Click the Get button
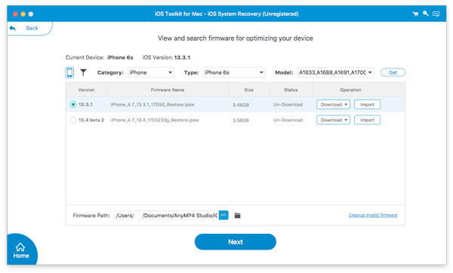 (x=393, y=72)
